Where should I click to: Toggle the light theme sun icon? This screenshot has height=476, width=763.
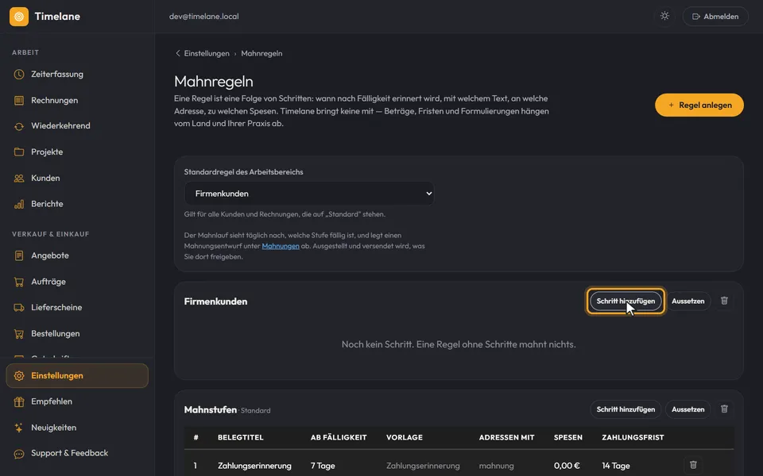pos(664,16)
